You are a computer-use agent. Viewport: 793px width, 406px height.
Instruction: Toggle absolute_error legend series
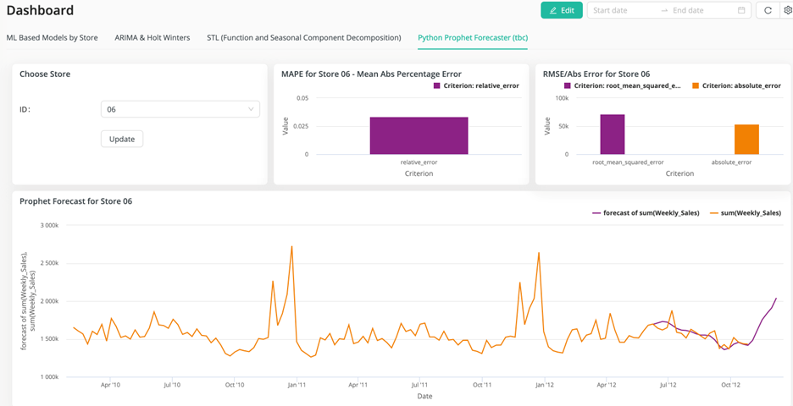[735, 85]
